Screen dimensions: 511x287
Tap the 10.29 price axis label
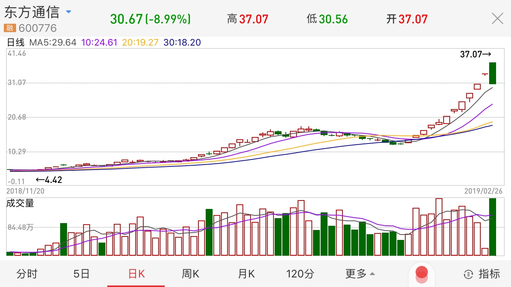(17, 152)
